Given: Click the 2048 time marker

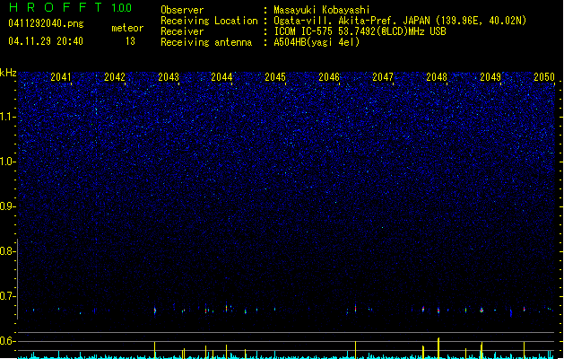Looking at the screenshot, I should [x=437, y=77].
